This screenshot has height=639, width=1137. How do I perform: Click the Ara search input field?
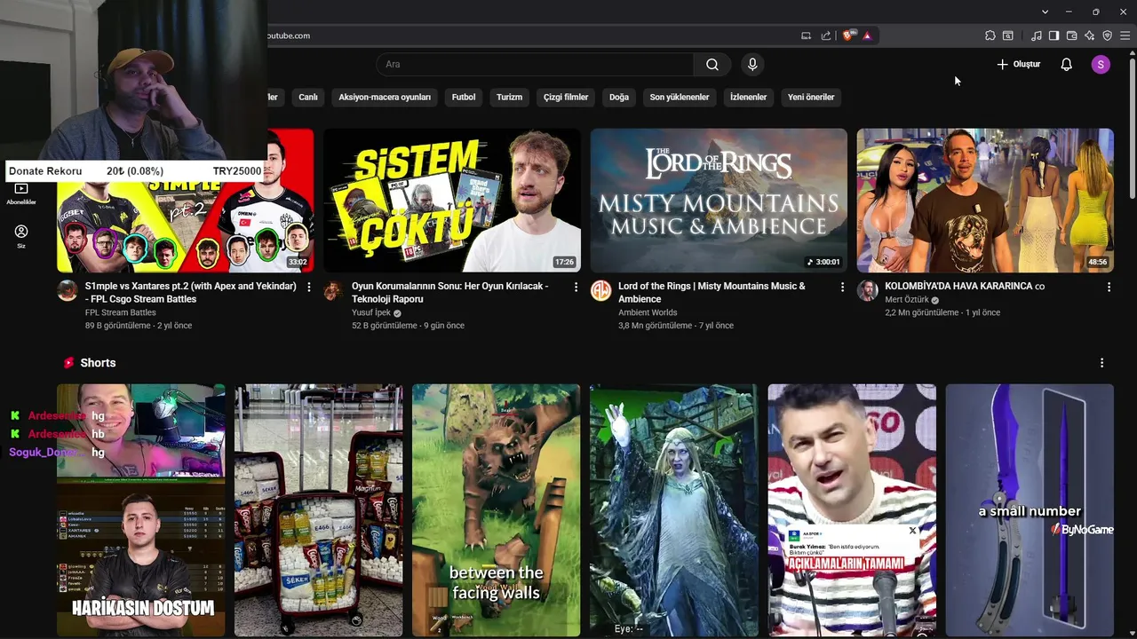(535, 64)
